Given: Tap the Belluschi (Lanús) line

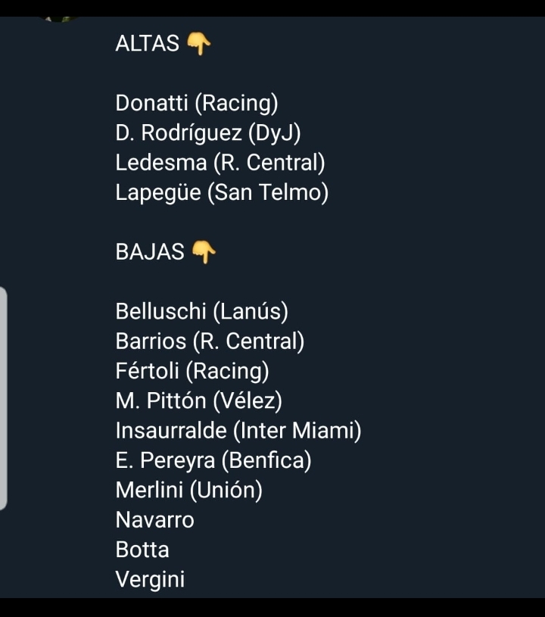Looking at the screenshot, I should [x=202, y=311].
